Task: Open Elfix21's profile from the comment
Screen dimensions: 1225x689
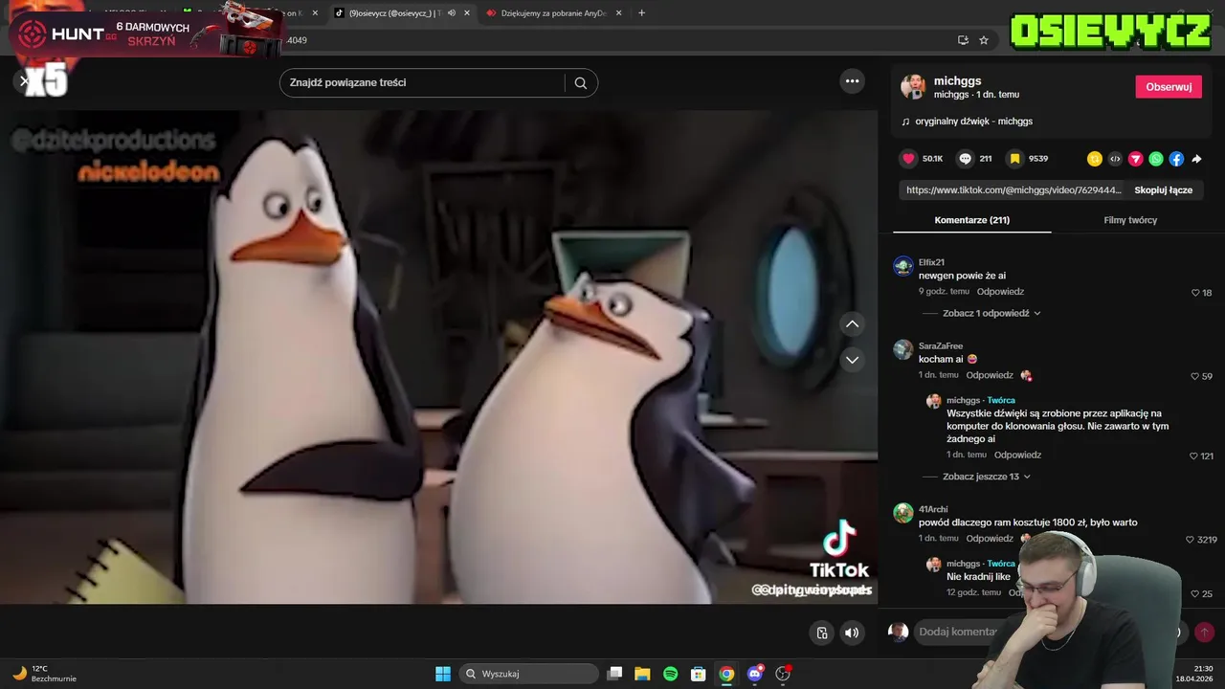Action: pos(931,262)
